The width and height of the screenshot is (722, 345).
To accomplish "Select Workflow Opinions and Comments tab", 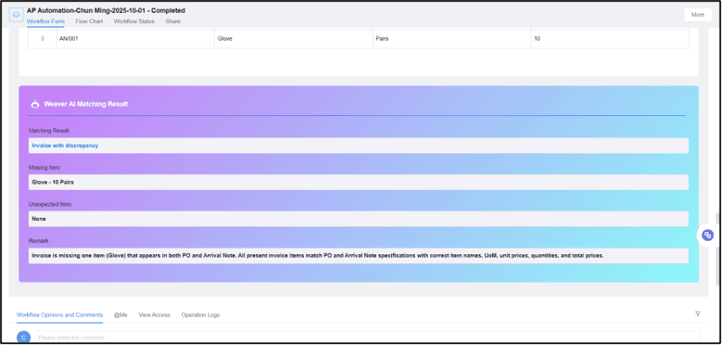I will (x=60, y=315).
